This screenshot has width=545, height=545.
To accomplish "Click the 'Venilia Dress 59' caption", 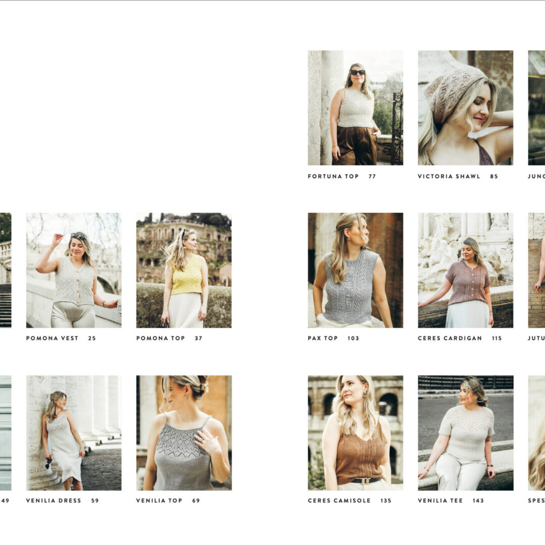I will [x=62, y=501].
